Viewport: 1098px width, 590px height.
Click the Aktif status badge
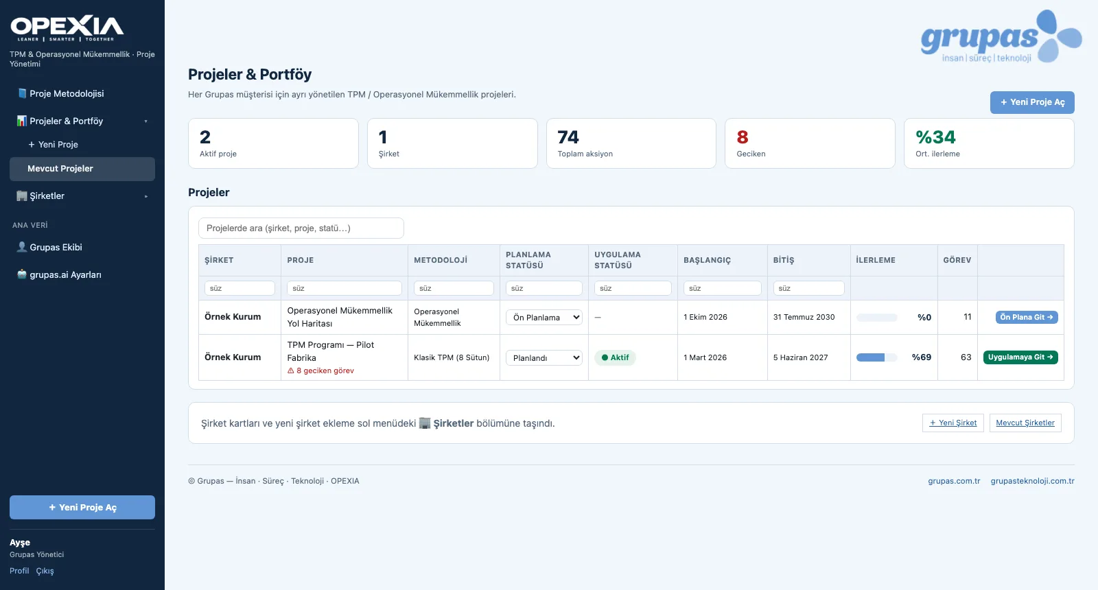pyautogui.click(x=615, y=357)
